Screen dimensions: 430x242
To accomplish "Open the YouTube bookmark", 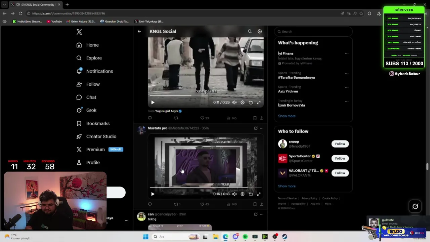I will point(54,22).
